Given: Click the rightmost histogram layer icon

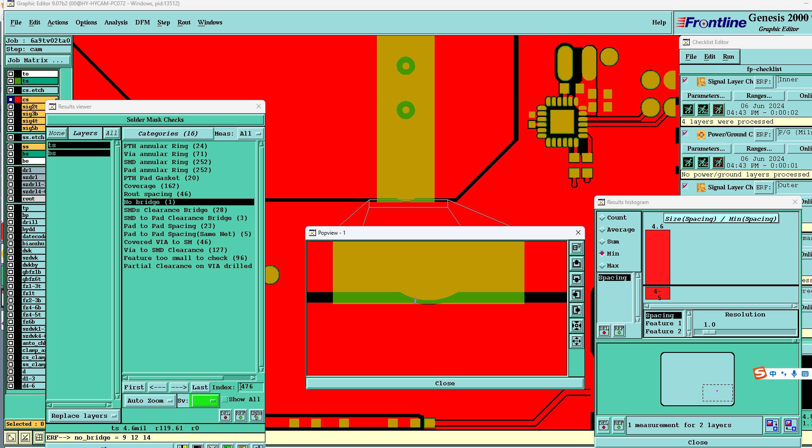Looking at the screenshot, I should click(x=790, y=425).
